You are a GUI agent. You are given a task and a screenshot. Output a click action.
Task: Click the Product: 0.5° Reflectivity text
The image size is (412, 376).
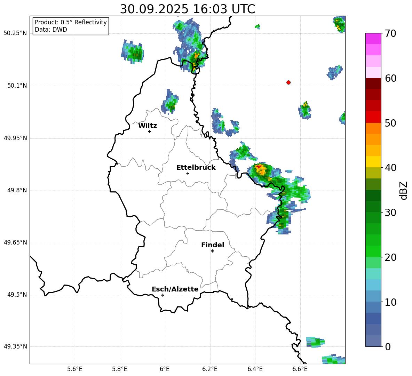coord(71,22)
